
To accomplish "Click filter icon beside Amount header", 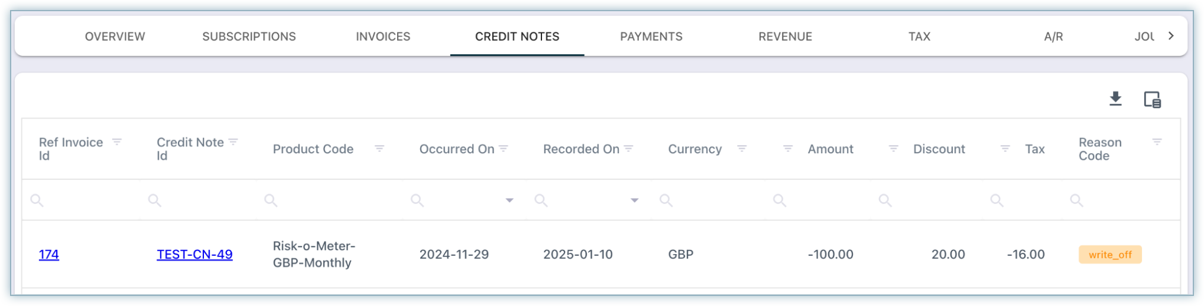I will tap(788, 149).
